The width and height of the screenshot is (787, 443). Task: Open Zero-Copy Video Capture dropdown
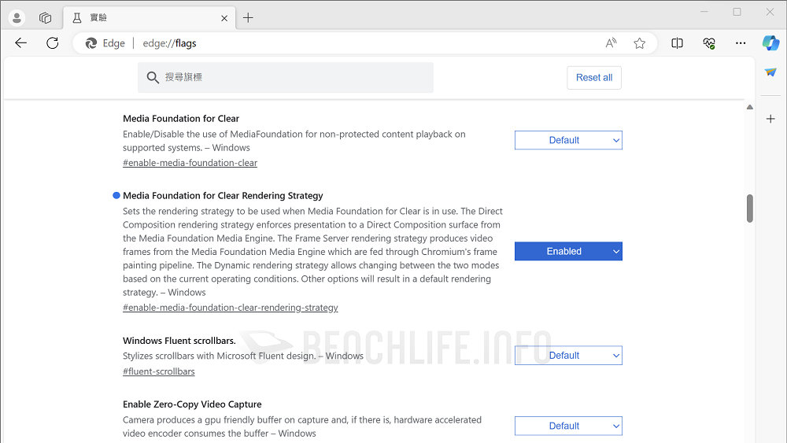click(x=568, y=426)
